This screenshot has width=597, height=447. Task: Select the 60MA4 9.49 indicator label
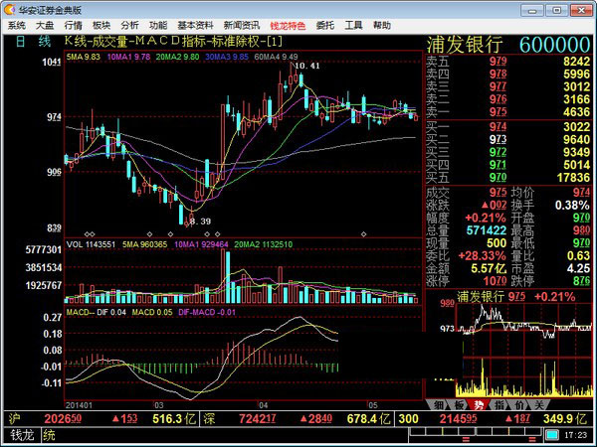coord(276,57)
